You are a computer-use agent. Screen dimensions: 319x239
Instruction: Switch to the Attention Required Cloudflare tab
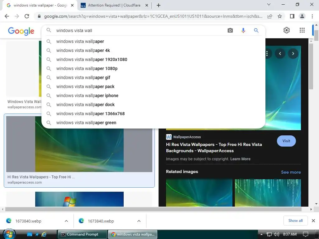pos(114,6)
